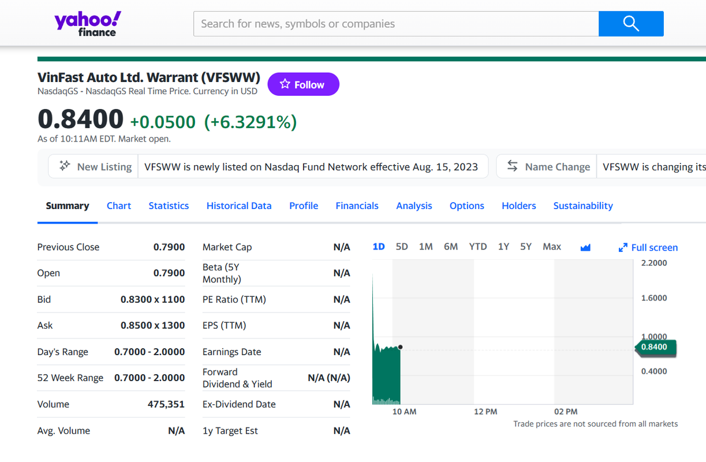Switch to the Holders tab

(x=518, y=206)
